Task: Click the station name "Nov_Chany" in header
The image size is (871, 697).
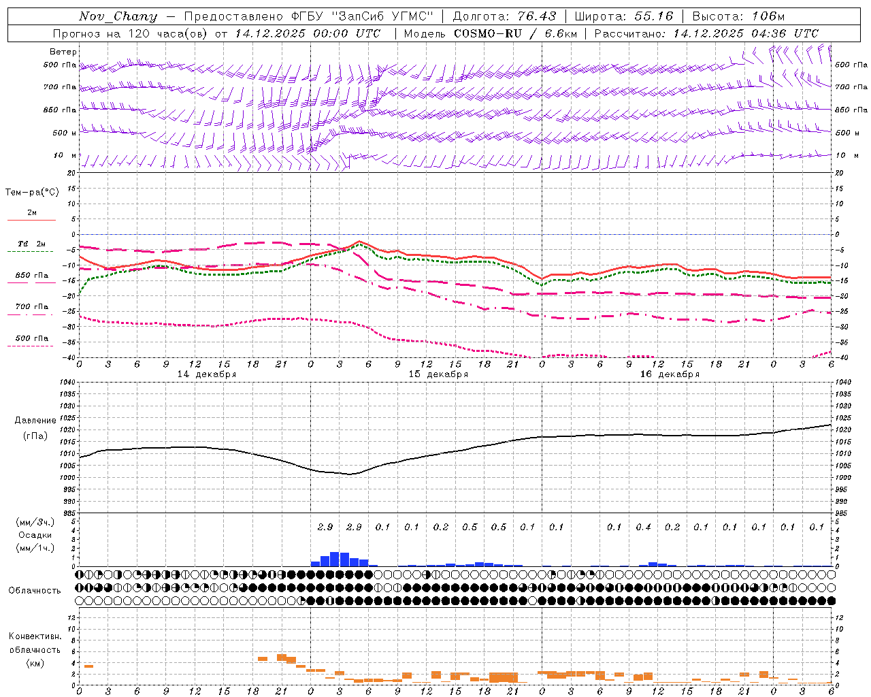Action: click(x=118, y=16)
